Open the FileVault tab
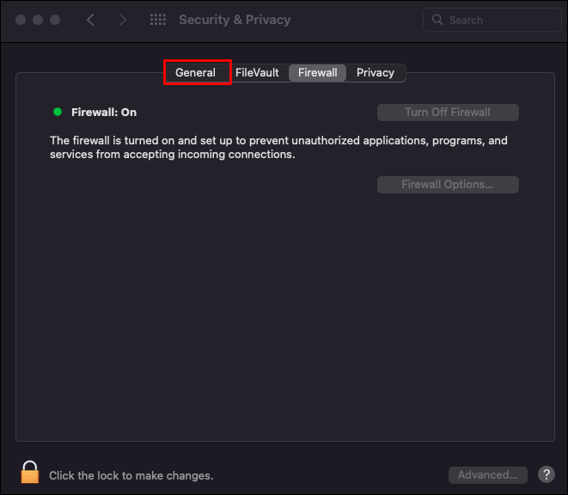The height and width of the screenshot is (495, 568). [x=257, y=72]
